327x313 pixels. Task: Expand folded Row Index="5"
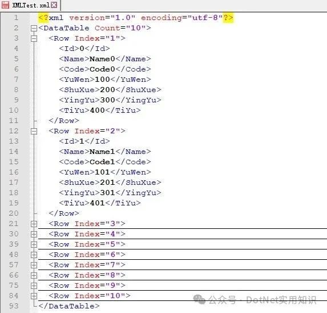[34, 244]
